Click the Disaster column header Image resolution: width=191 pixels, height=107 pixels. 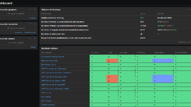[95, 53]
